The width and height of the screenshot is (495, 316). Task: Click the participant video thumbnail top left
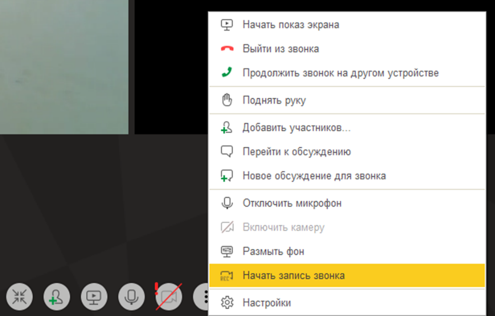[63, 65]
